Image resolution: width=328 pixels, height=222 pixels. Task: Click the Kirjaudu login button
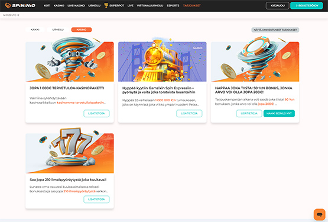[x=277, y=6]
